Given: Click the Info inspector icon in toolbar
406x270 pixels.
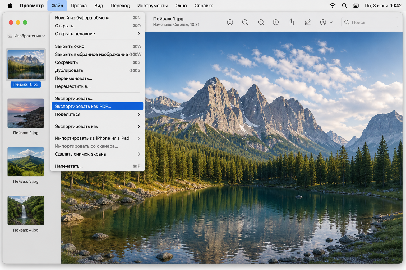Looking at the screenshot, I should [x=230, y=22].
